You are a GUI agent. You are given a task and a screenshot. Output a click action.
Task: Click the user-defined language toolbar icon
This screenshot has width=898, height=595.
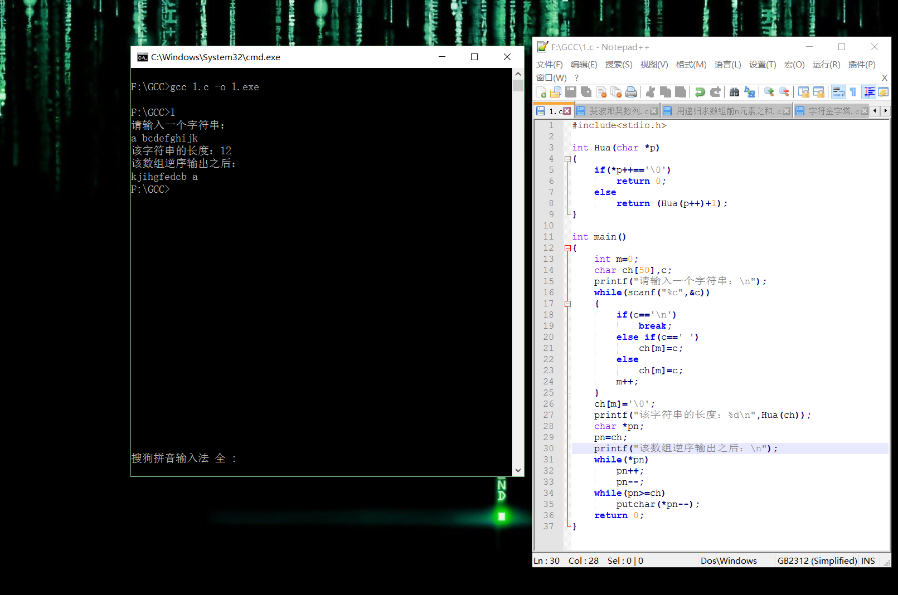click(x=883, y=92)
